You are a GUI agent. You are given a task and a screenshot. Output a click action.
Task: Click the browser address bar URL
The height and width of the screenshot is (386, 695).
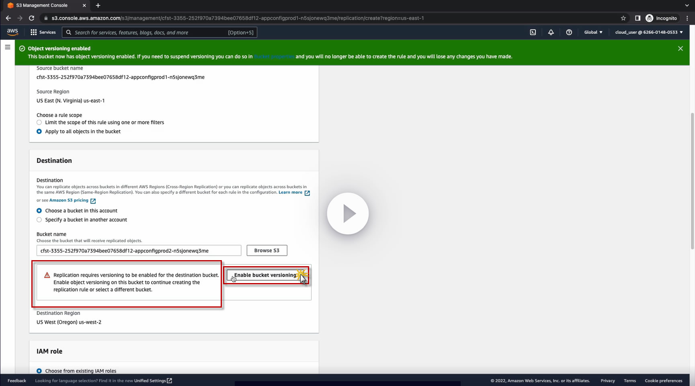(238, 18)
